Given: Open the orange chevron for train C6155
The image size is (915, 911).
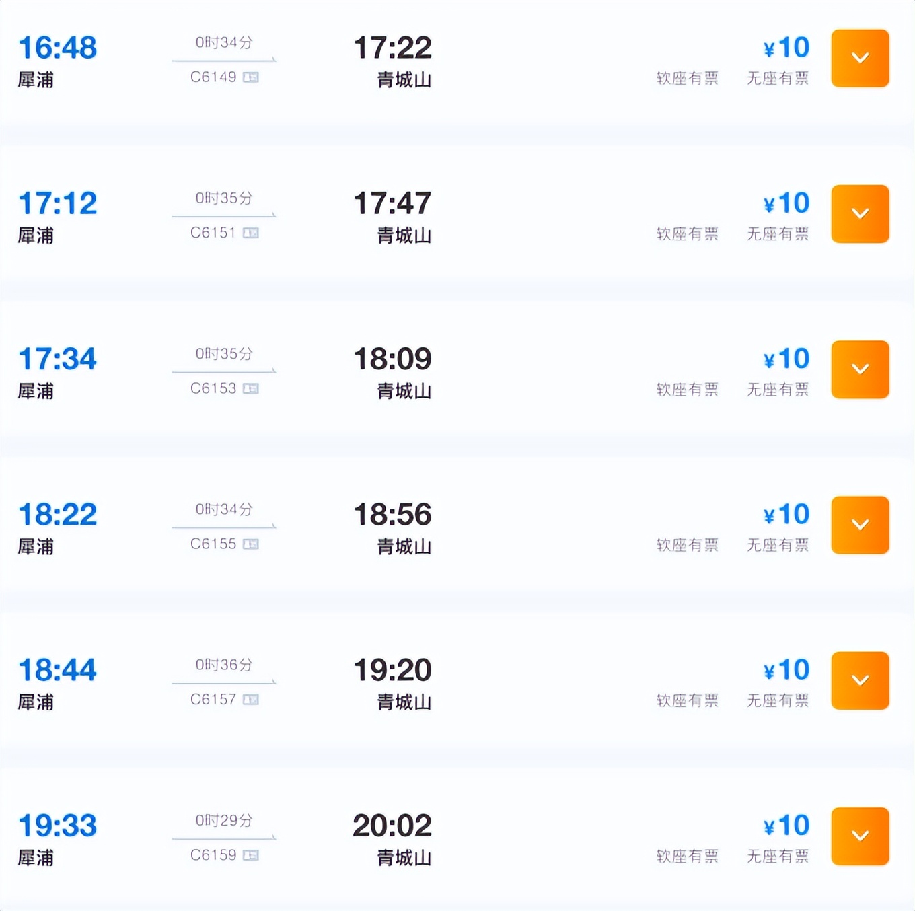Looking at the screenshot, I should tap(860, 525).
